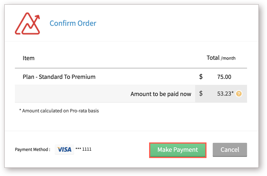Click the 75.00 plan total amount
This screenshot has width=267, height=176.
click(x=224, y=77)
